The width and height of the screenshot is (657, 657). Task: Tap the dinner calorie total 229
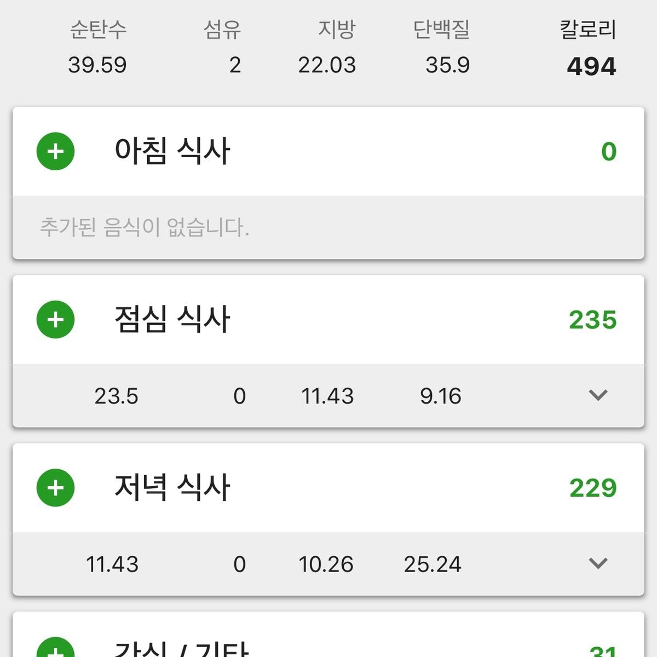pyautogui.click(x=592, y=488)
